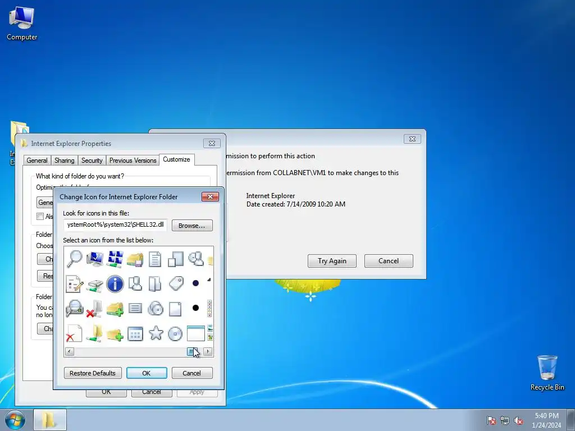Click the icon list left scroll arrow
The width and height of the screenshot is (575, 431).
[69, 352]
